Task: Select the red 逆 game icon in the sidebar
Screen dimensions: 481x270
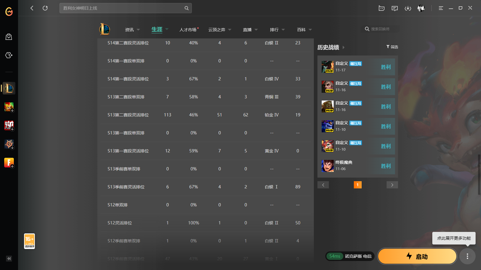Action: pos(9,125)
